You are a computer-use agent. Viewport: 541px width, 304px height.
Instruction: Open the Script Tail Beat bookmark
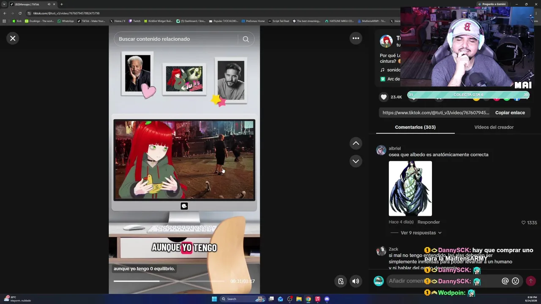[x=279, y=21]
